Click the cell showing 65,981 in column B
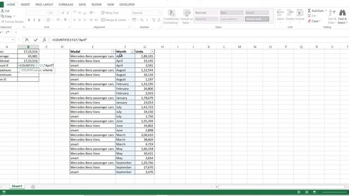The width and height of the screenshot is (349, 196). [x=28, y=56]
